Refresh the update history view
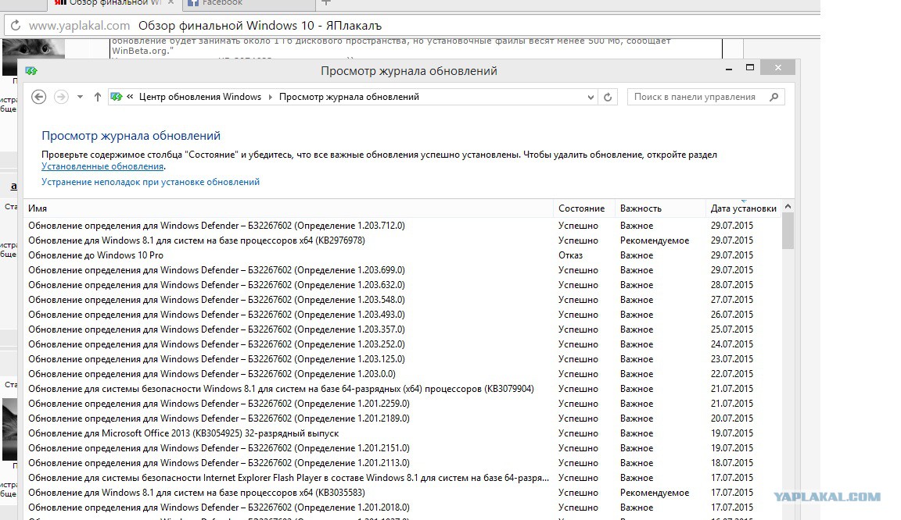The image size is (901, 520). coord(608,97)
